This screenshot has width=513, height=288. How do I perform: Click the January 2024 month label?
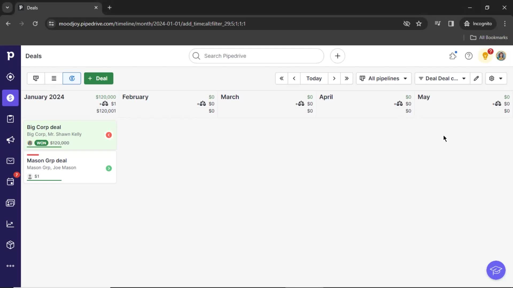[44, 97]
